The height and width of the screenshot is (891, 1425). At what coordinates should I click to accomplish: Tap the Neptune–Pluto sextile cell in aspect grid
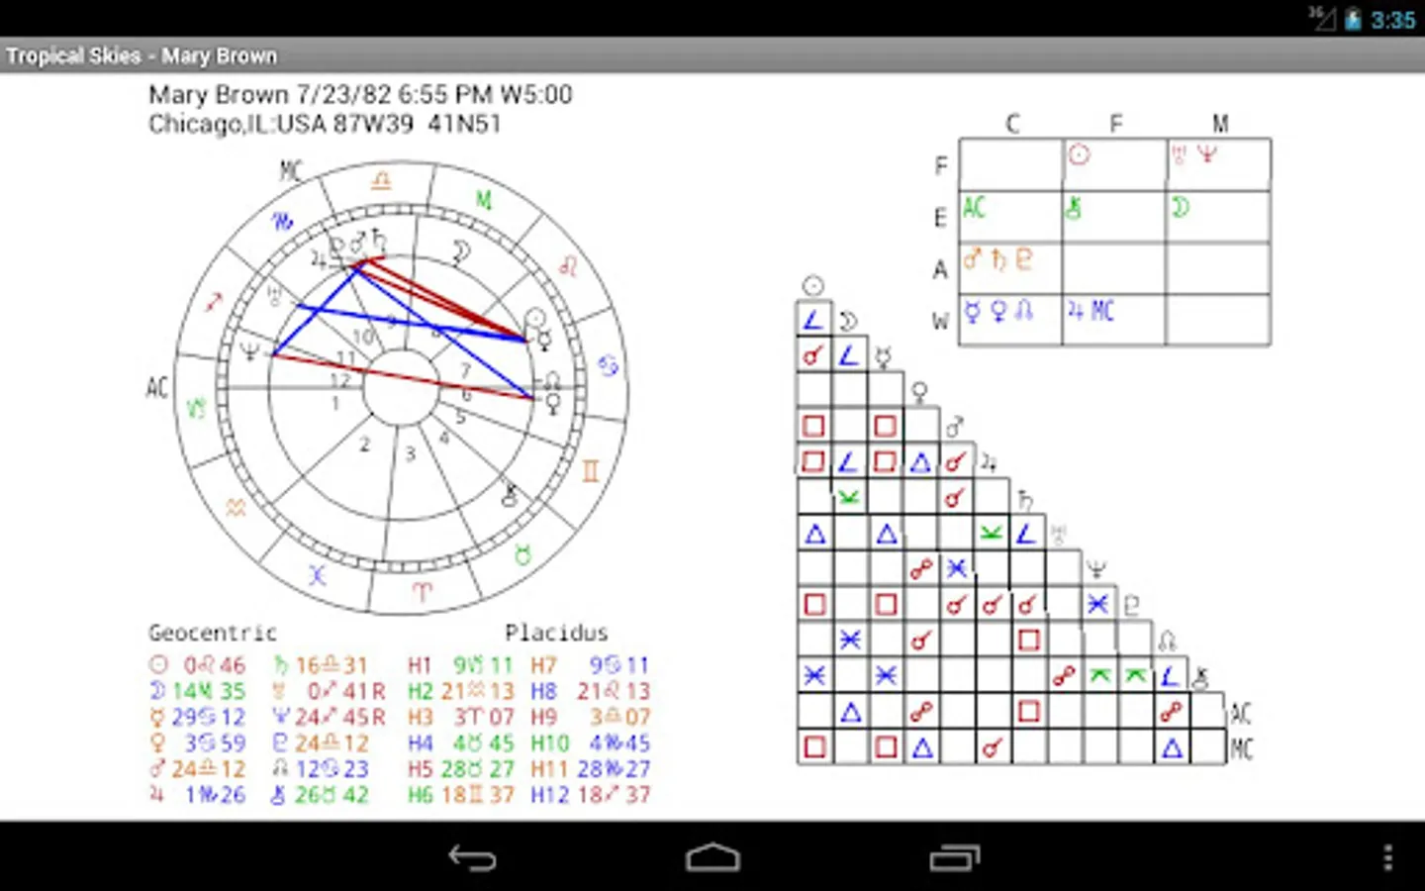coord(1098,605)
